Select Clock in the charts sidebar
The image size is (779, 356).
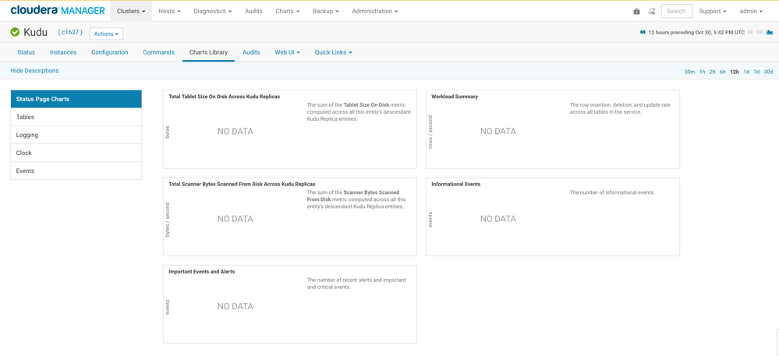point(76,153)
